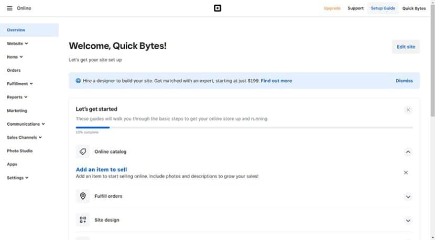Click the Square logo icon

pyautogui.click(x=217, y=8)
